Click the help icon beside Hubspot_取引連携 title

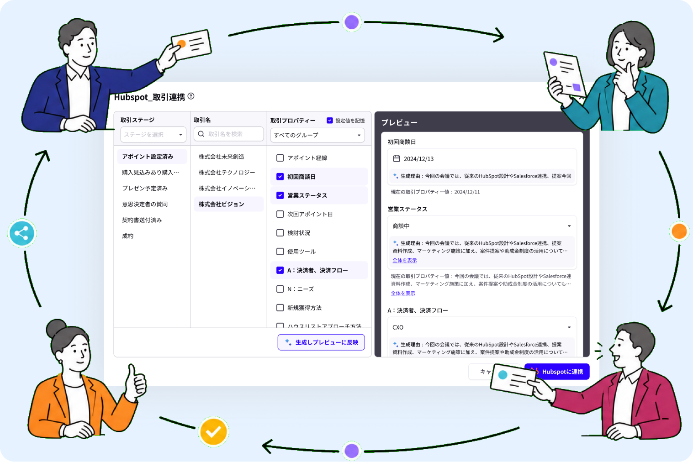pyautogui.click(x=191, y=96)
